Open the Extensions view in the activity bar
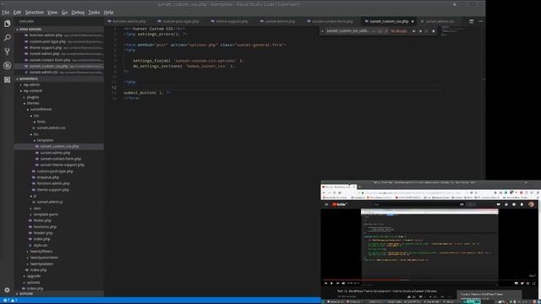 [x=8, y=79]
